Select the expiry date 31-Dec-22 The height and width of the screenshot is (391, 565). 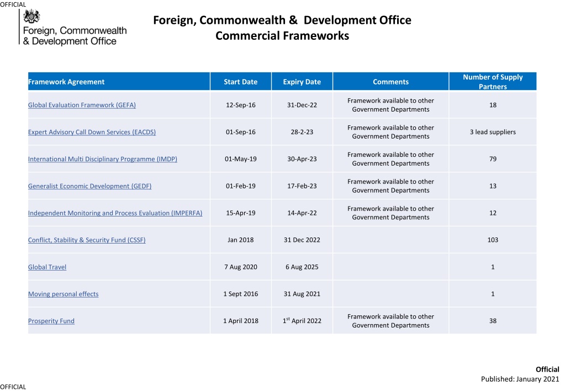tap(302, 105)
